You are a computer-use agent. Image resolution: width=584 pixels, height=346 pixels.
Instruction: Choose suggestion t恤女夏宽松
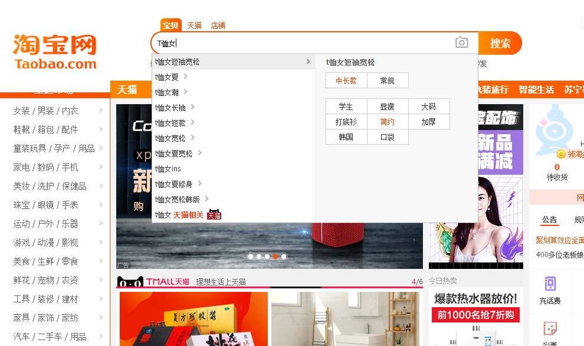click(173, 154)
